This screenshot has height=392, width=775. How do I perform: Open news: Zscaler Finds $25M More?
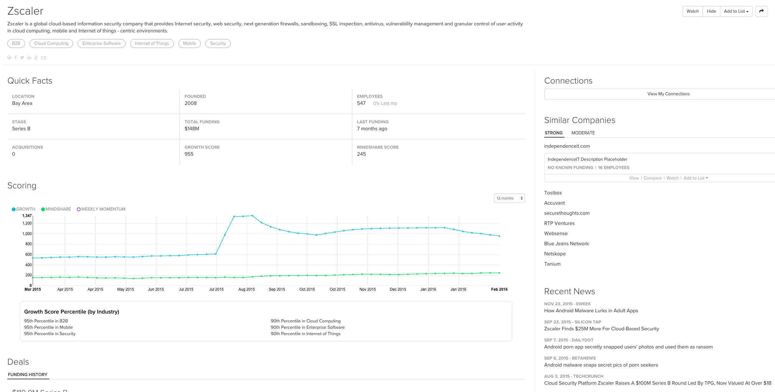601,329
